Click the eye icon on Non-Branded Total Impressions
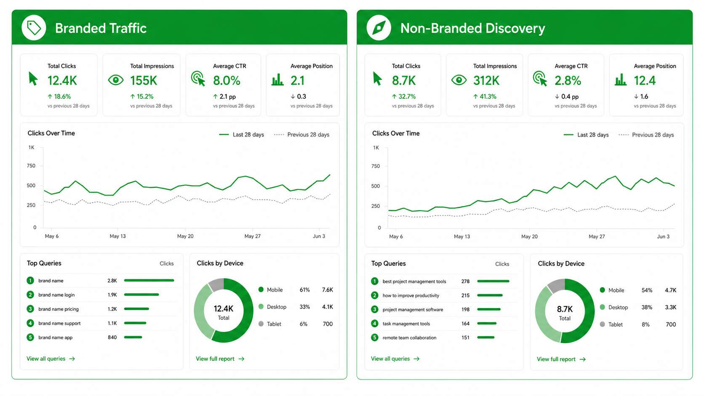This screenshot has height=396, width=704. pos(459,80)
